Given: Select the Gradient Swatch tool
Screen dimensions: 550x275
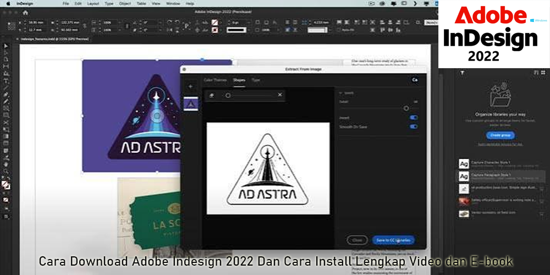Looking at the screenshot, I should click(6, 136).
